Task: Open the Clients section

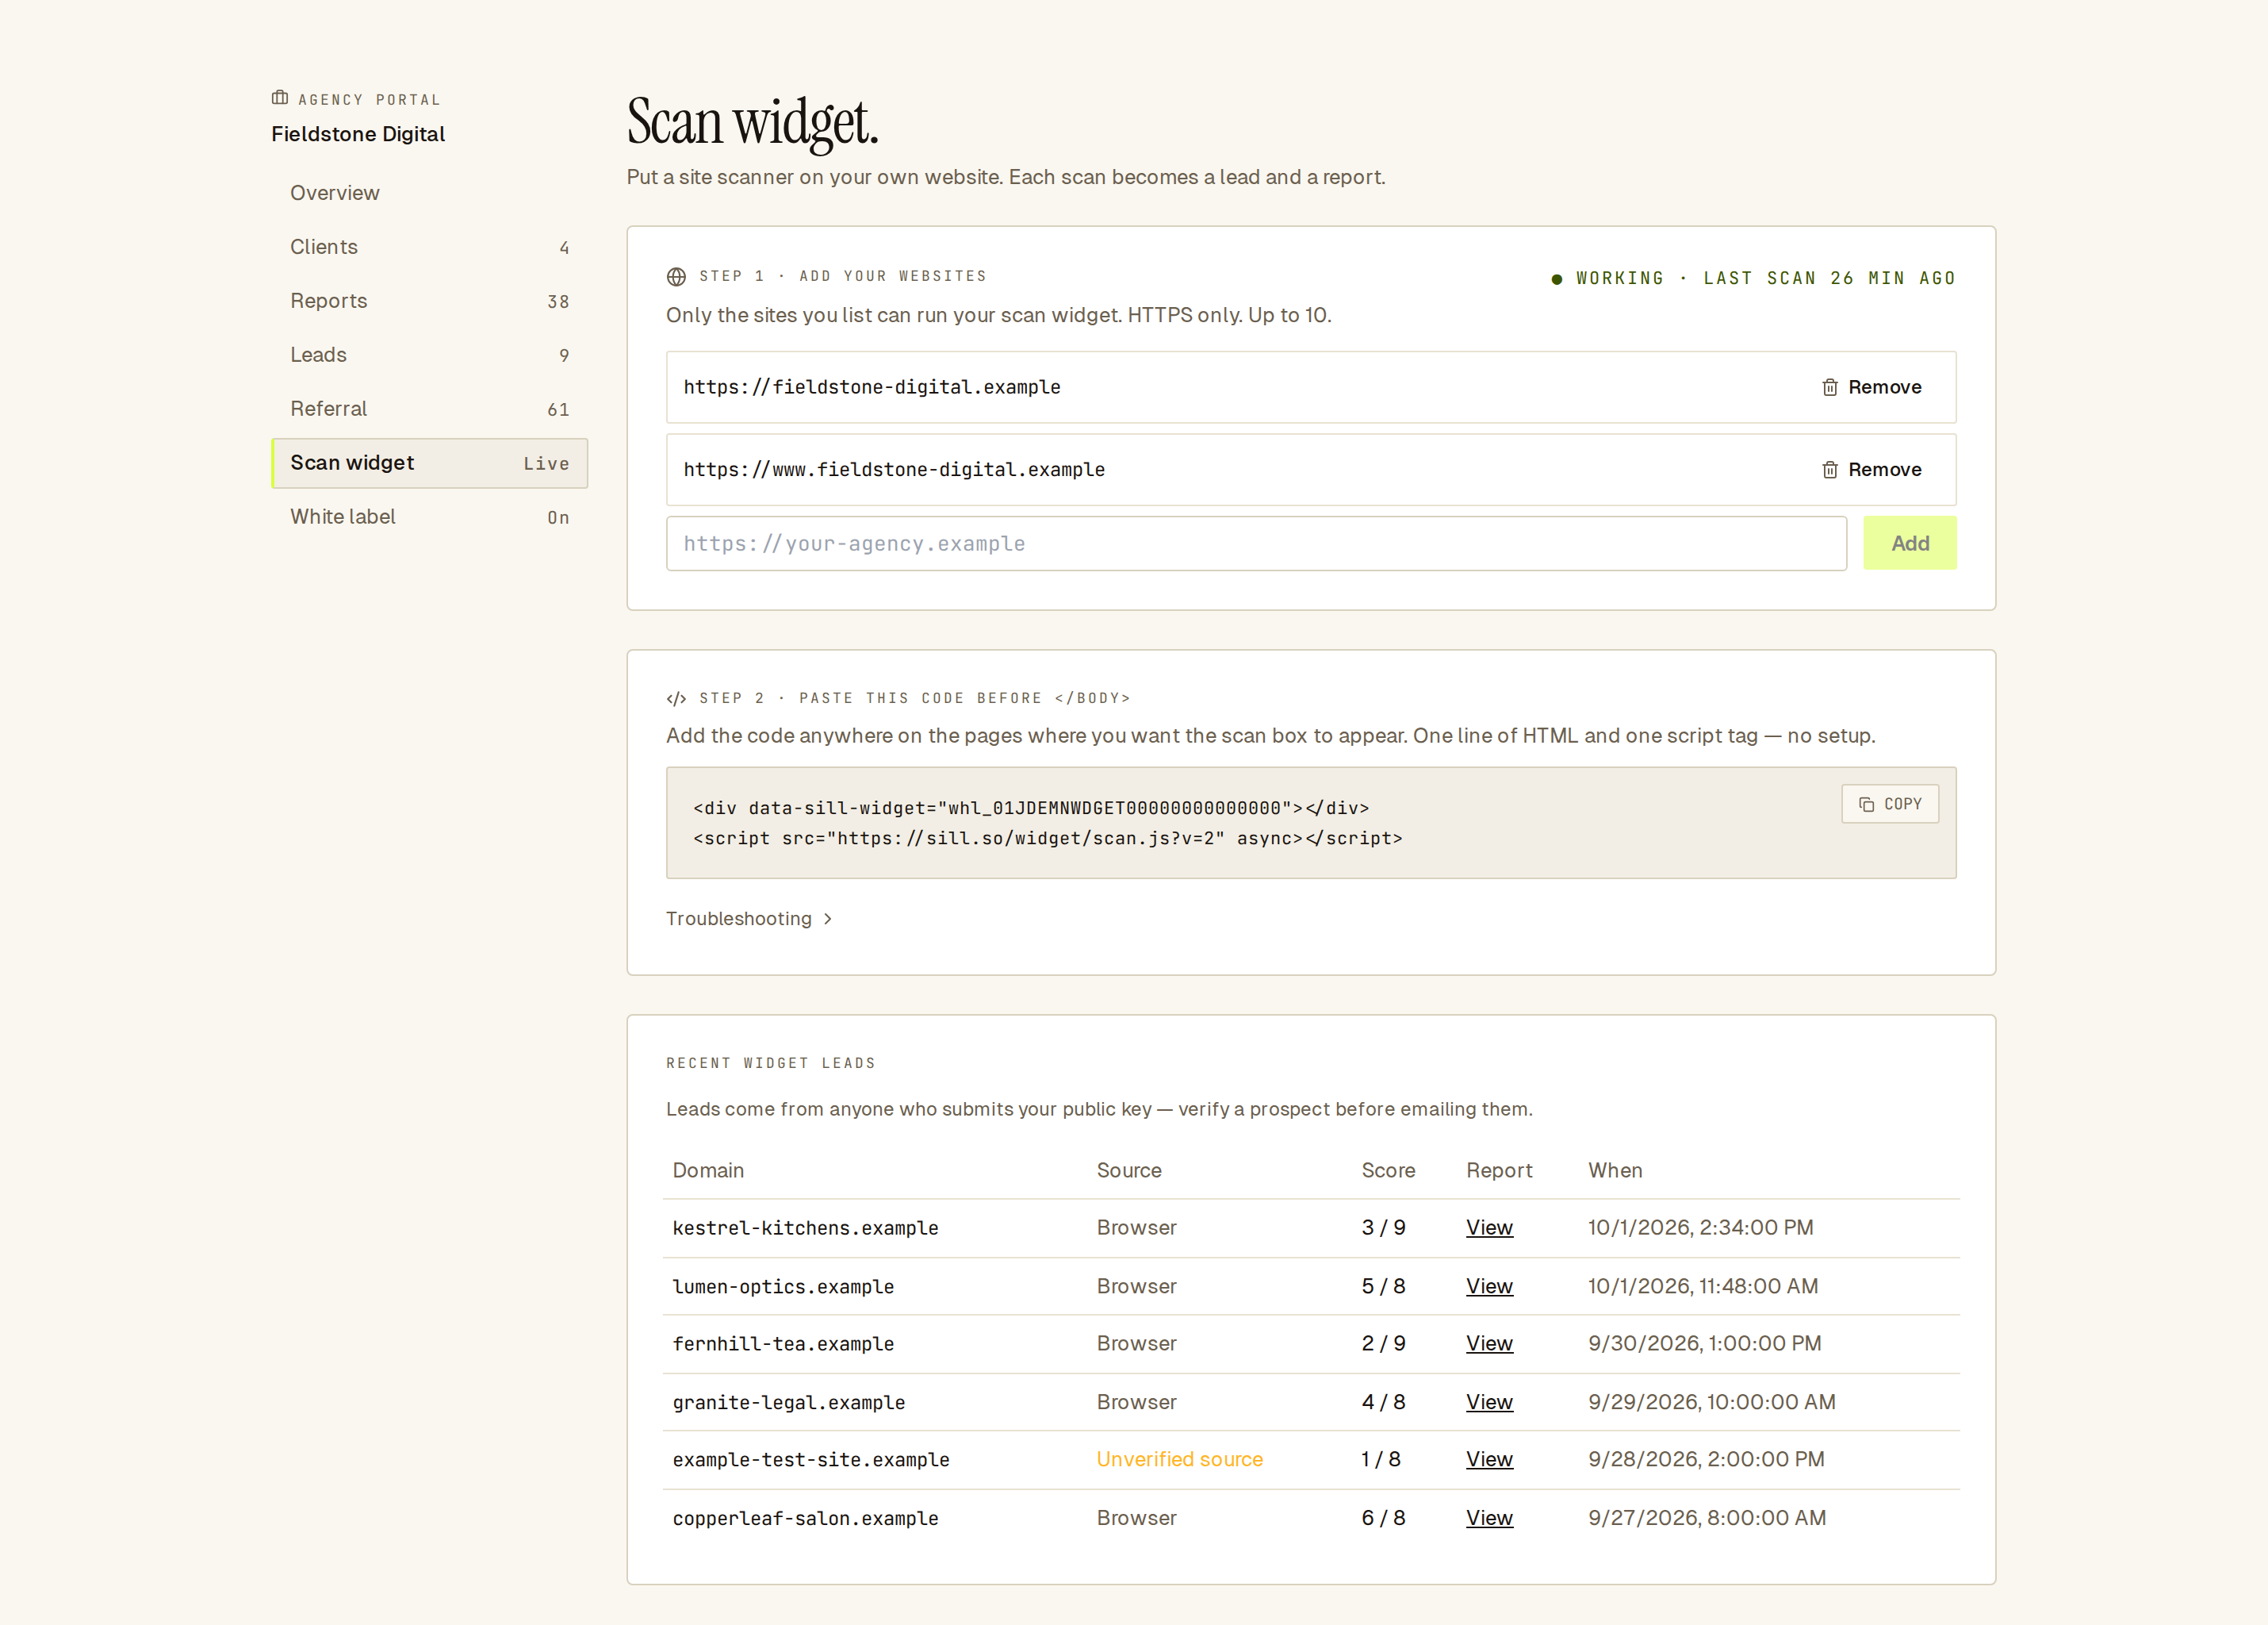Action: click(430, 247)
